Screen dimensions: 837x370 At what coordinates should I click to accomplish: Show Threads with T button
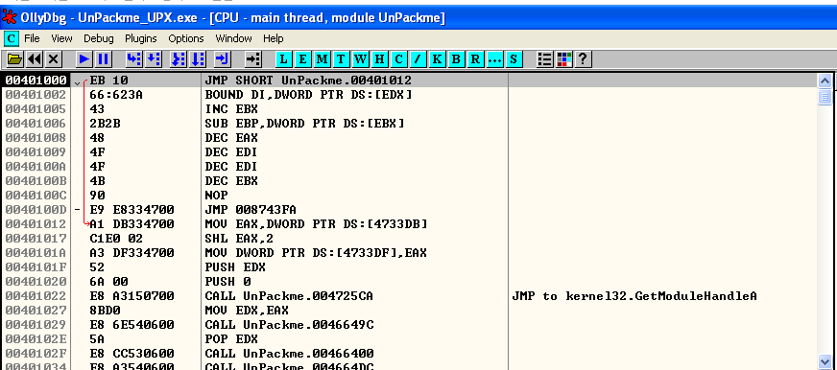(x=341, y=59)
